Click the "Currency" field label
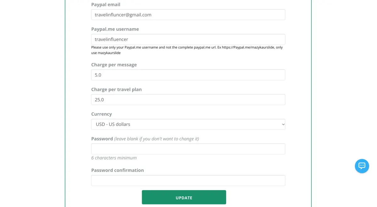Screen dimensions: 377x207 (x=101, y=114)
